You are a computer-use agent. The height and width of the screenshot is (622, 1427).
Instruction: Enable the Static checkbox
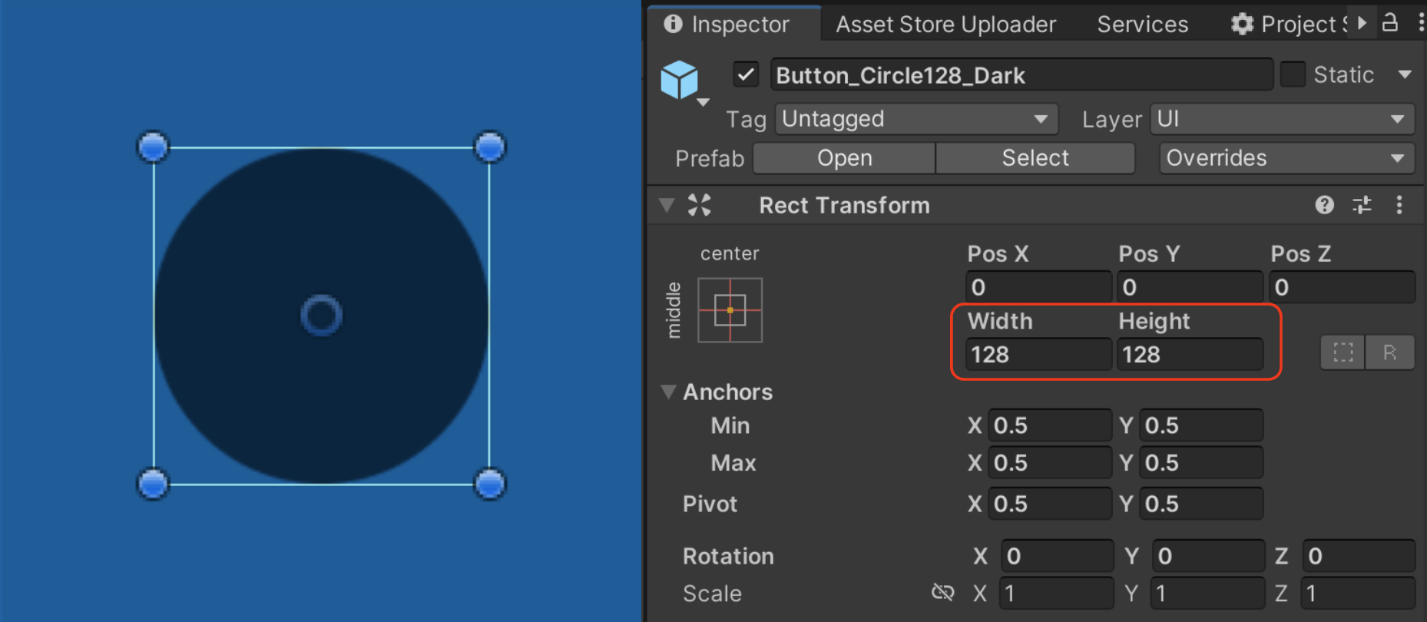[1293, 74]
